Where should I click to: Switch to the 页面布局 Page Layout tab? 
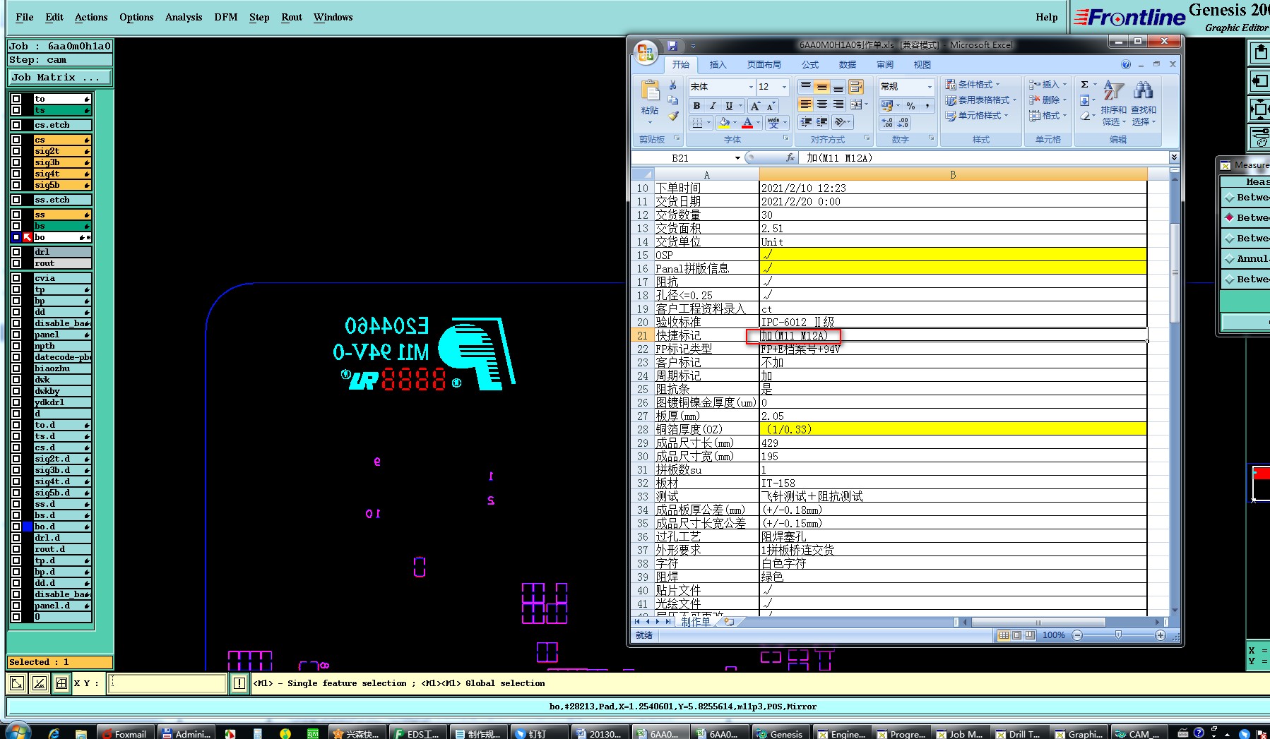point(764,64)
